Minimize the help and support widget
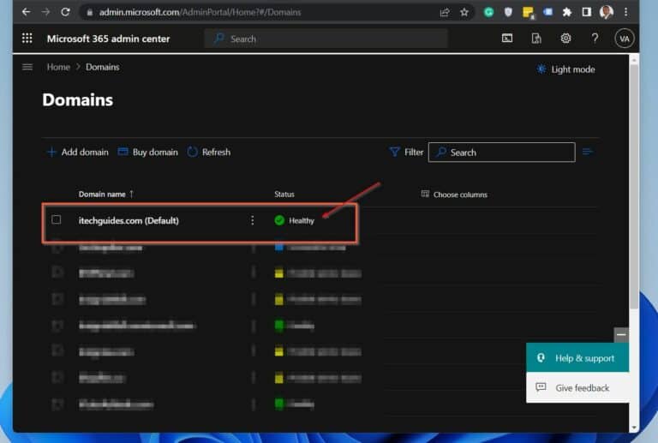 pos(621,335)
